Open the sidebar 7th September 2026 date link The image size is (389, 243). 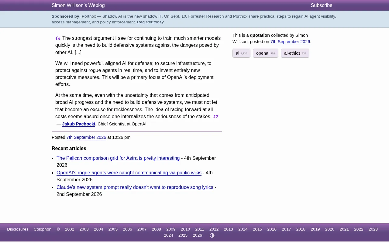pos(290,42)
